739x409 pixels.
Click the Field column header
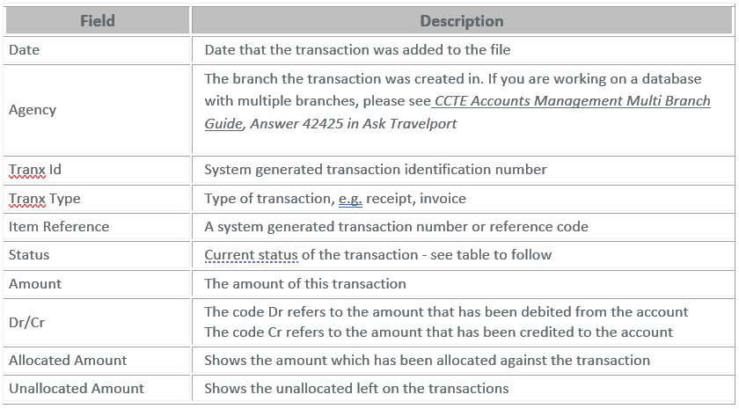pyautogui.click(x=97, y=21)
